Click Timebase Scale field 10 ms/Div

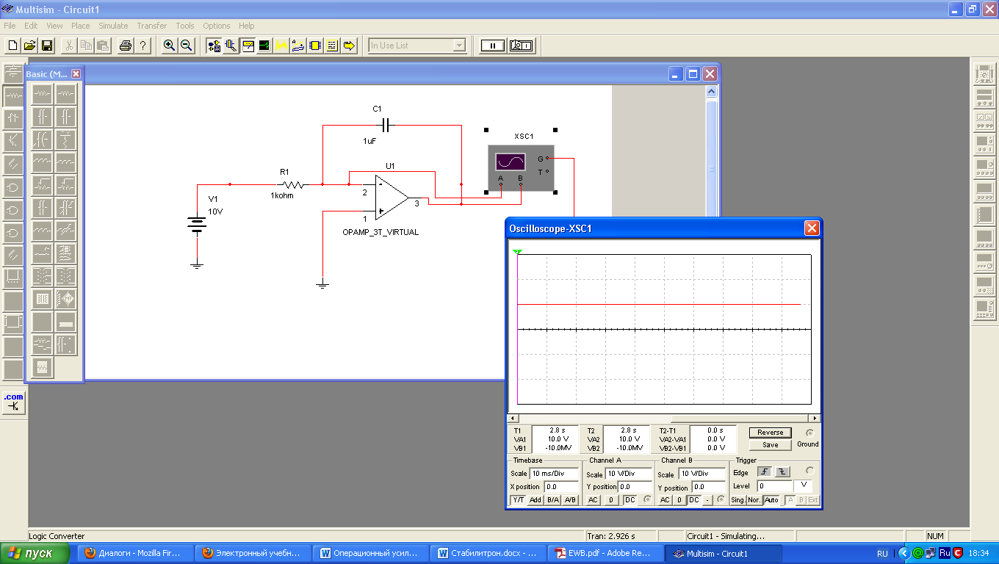tap(554, 474)
